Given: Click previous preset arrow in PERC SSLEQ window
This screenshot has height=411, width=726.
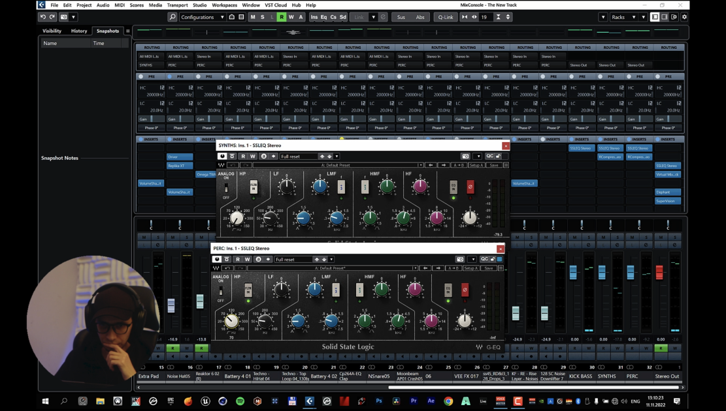Looking at the screenshot, I should pyautogui.click(x=425, y=268).
